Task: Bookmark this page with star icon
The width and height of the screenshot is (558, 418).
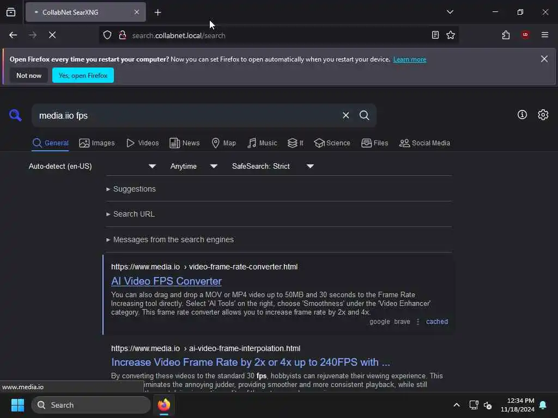Action: pos(451,35)
